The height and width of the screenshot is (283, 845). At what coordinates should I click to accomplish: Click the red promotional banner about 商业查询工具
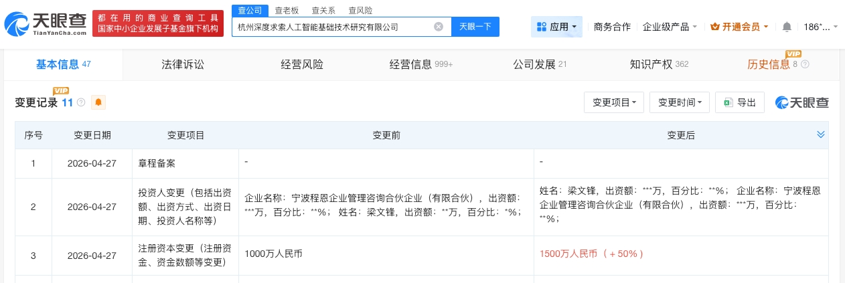pos(158,23)
